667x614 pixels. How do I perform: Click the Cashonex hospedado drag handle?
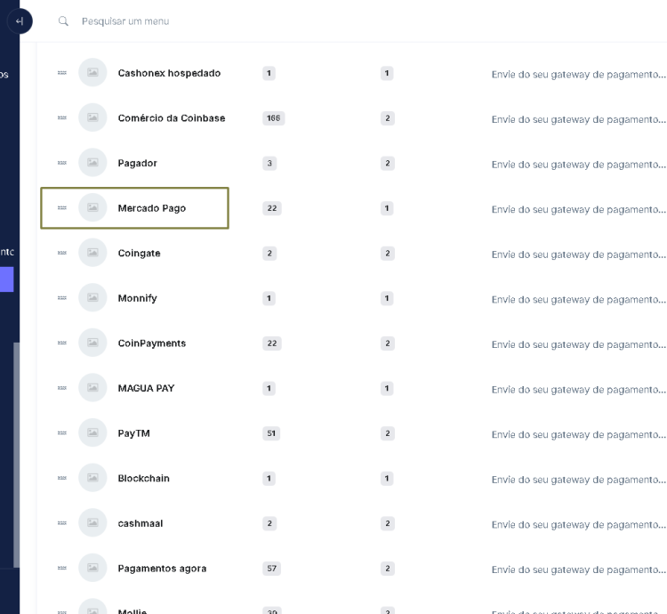pos(61,73)
